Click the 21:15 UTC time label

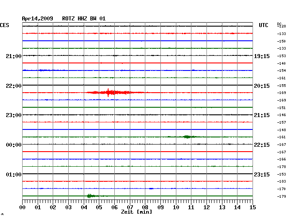coord(262,115)
